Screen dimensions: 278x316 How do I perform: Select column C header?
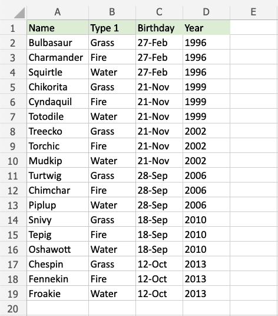pyautogui.click(x=160, y=12)
